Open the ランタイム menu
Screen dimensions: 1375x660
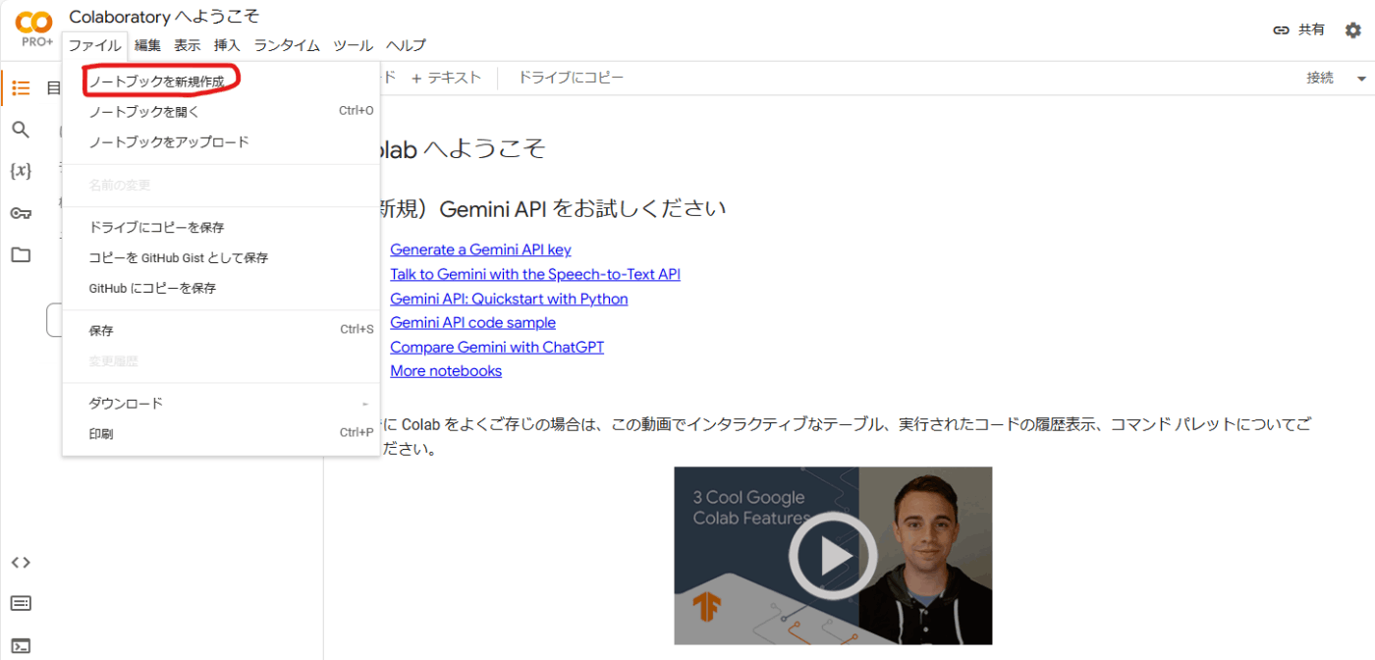pos(287,45)
